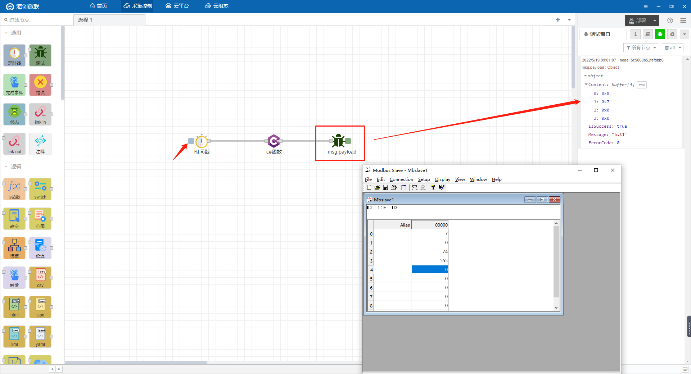Open Connection menu in Modbus Slave
The width and height of the screenshot is (691, 374).
401,179
